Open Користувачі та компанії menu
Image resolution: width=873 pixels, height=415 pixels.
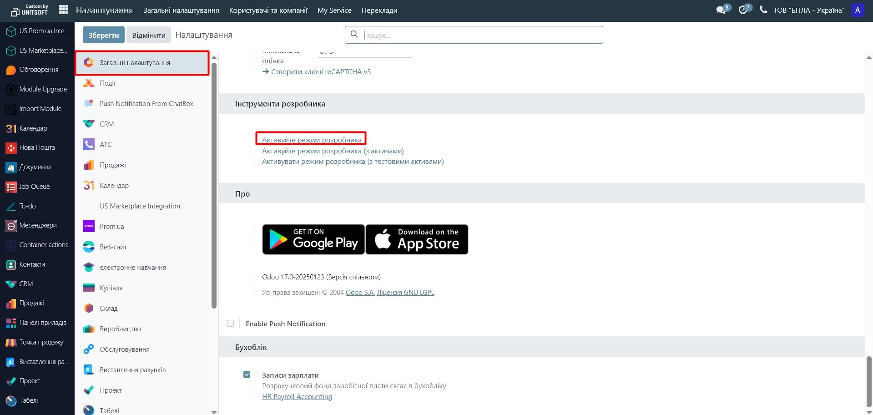(x=268, y=10)
